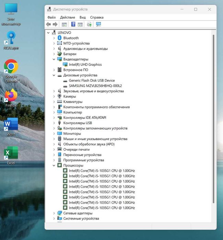This screenshot has width=223, height=240.
Task: Click the show/hide console tree toolbar icon
Action: [64, 24]
